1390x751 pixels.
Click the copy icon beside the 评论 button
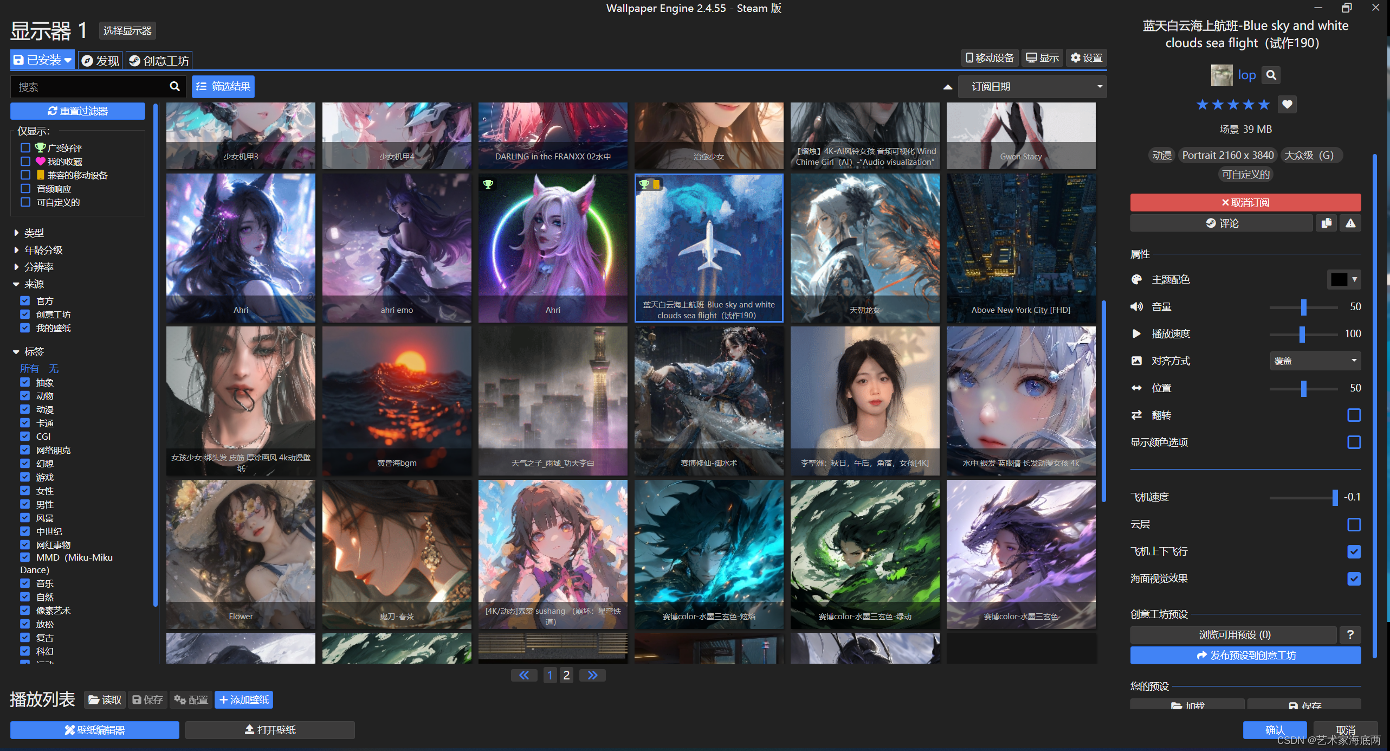coord(1327,223)
